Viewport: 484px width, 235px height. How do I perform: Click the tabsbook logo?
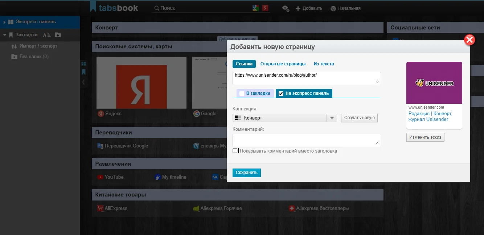(x=114, y=8)
